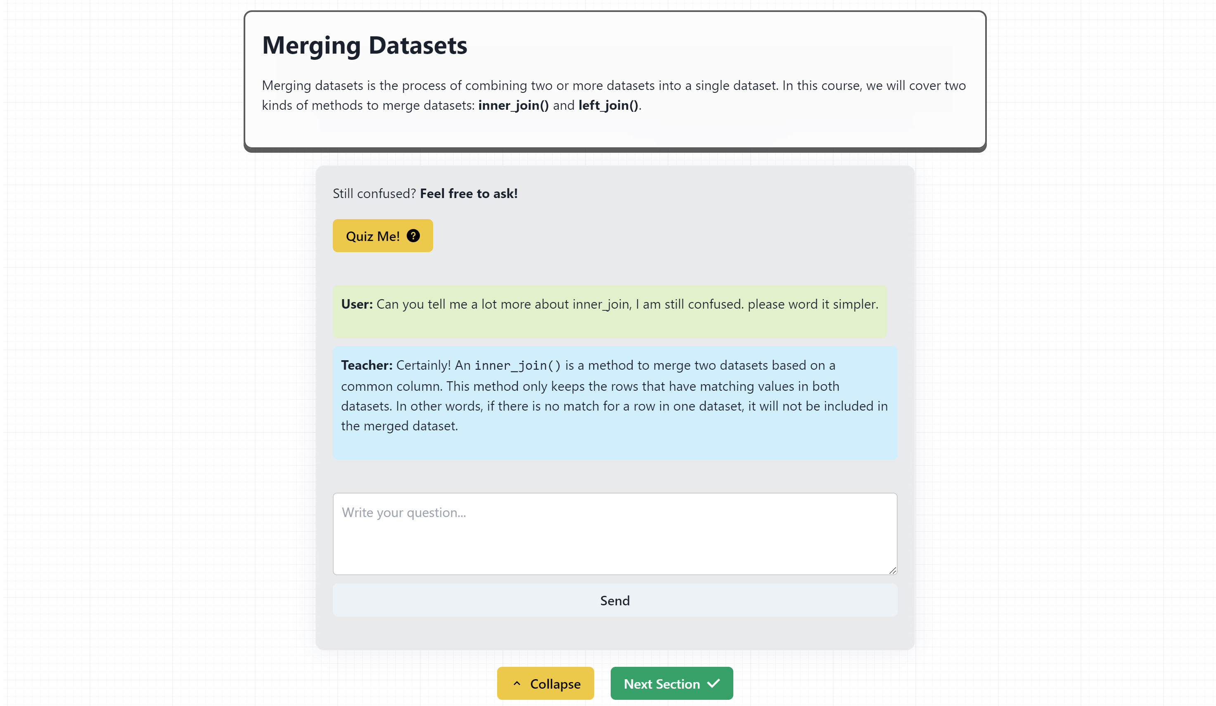The height and width of the screenshot is (706, 1216).
Task: Click the checkmark icon on Next Section
Action: [x=713, y=683]
